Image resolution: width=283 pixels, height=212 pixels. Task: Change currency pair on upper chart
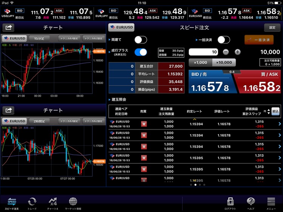coord(14,38)
